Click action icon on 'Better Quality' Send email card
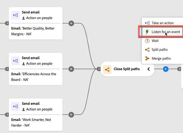 16,15
